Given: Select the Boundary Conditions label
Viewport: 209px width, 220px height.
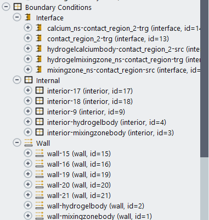Looking at the screenshot, I should (x=58, y=8).
